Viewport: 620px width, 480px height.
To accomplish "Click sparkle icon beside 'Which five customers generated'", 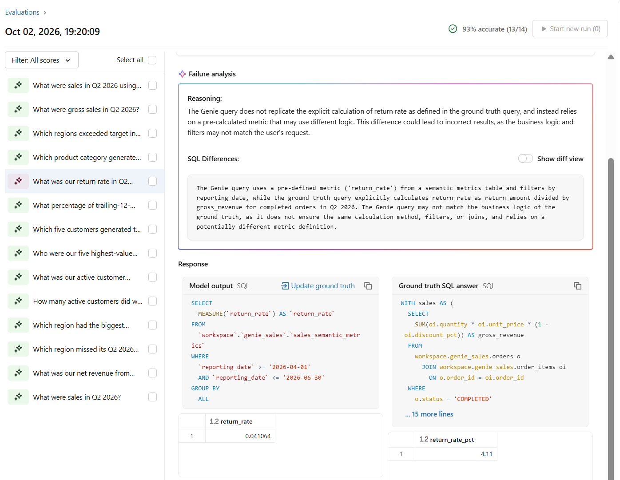I will (x=18, y=229).
